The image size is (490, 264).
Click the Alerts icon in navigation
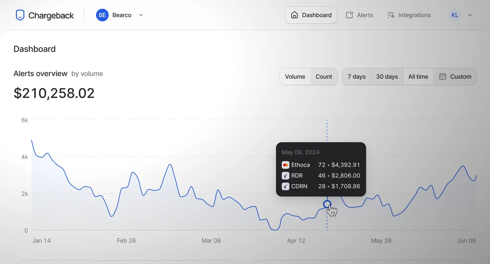click(350, 15)
